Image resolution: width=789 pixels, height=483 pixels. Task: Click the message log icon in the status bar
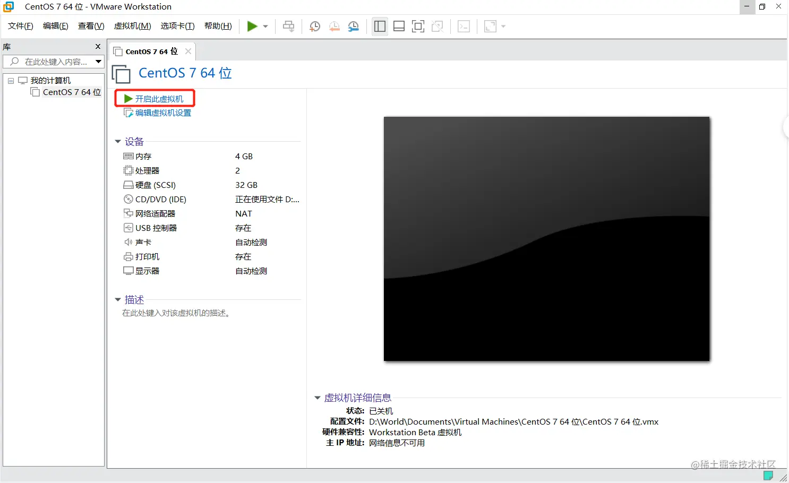point(768,475)
